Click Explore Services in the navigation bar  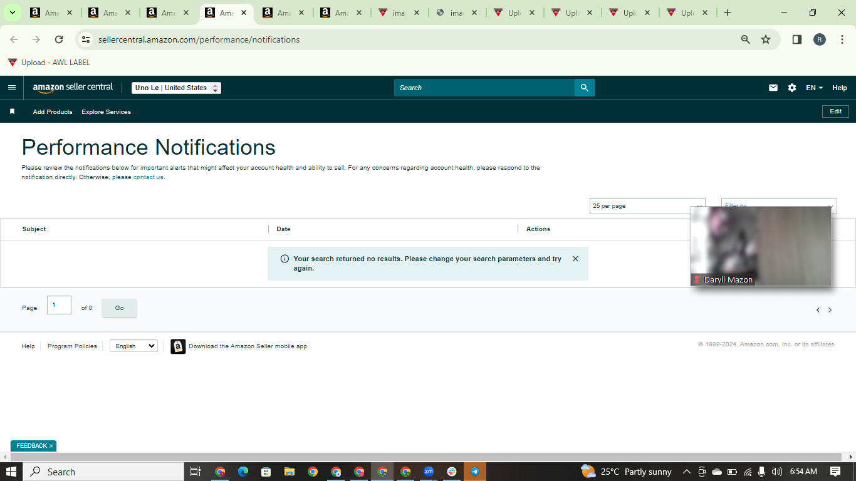[x=106, y=111]
